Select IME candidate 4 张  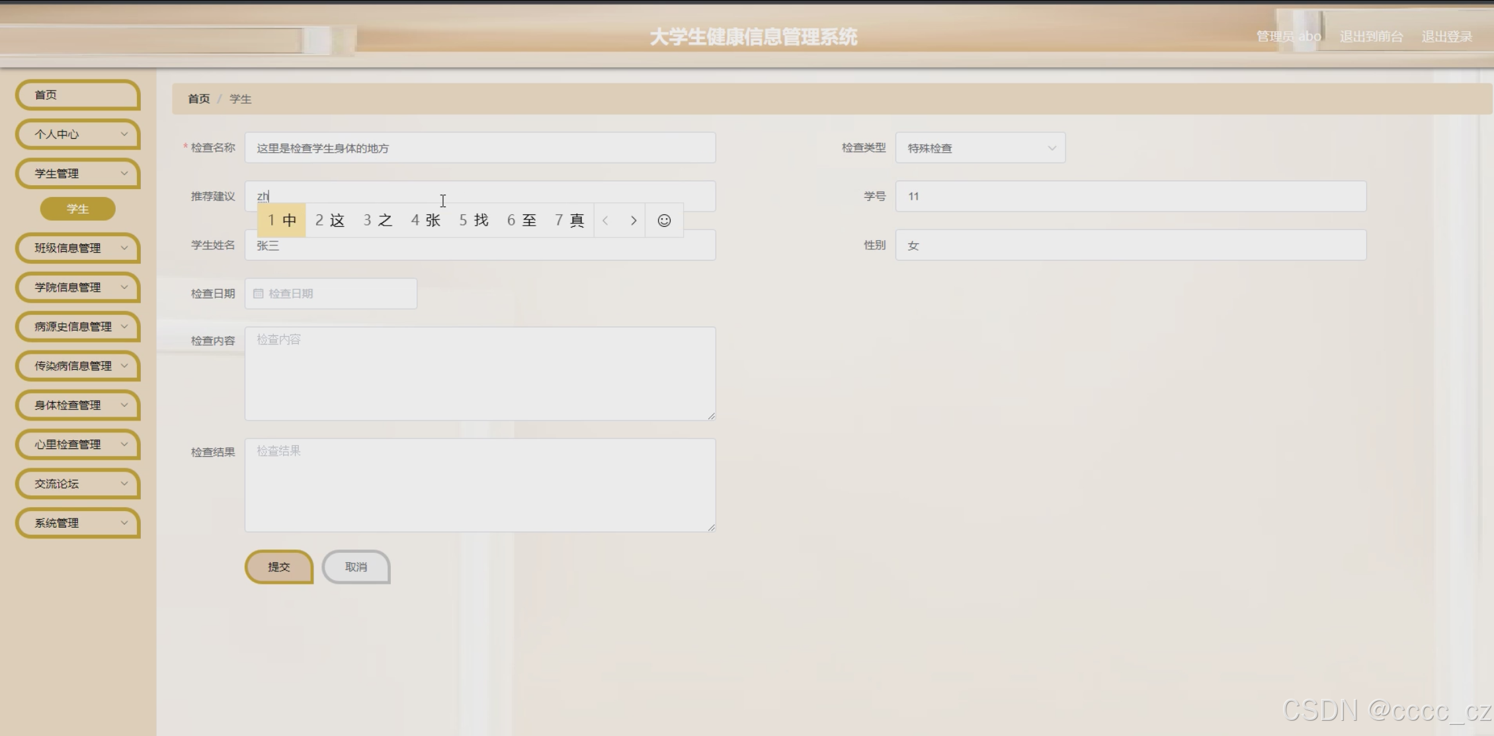tap(425, 220)
